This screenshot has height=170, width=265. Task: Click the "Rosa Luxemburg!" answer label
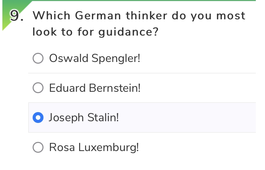94,148
